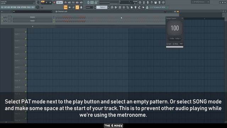Toggle the channel rack graph editor icon
The width and height of the screenshot is (227, 128).
(175, 11)
